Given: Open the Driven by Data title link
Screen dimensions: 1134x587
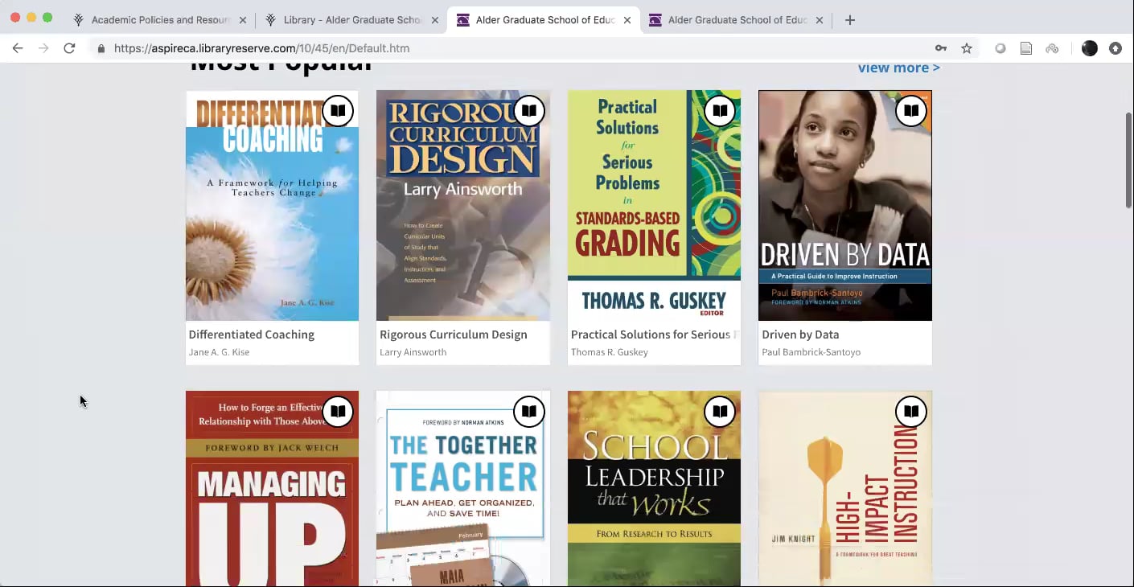Looking at the screenshot, I should click(x=800, y=335).
